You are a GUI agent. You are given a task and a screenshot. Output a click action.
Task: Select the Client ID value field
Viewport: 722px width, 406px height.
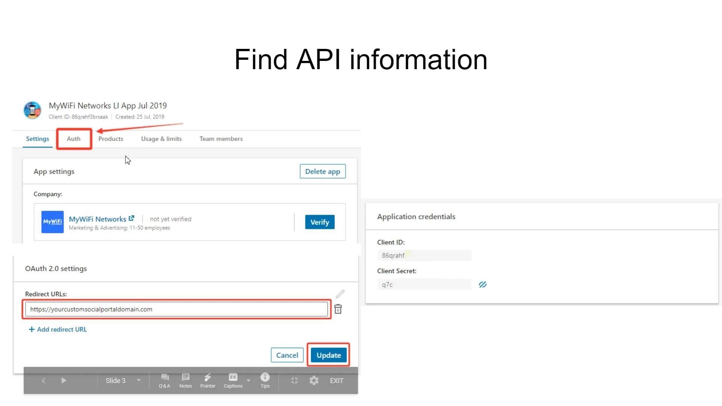424,255
